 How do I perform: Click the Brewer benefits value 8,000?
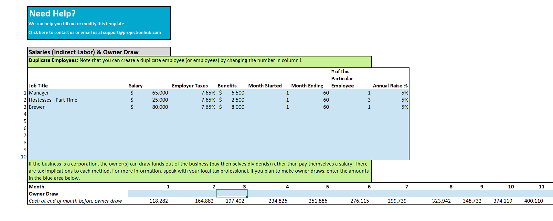(x=238, y=107)
